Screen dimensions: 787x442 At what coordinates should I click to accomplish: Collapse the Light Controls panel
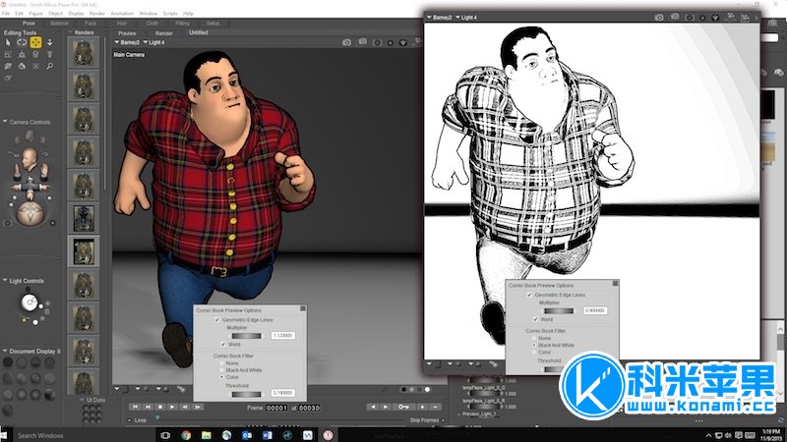tap(5, 281)
